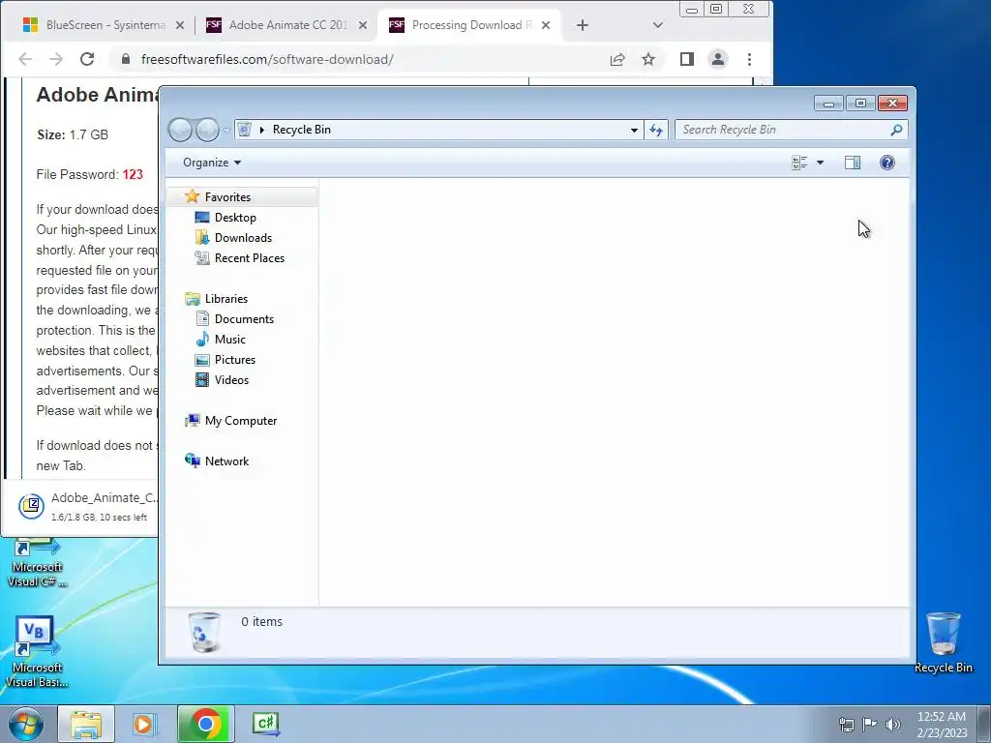Select the Recycle Bin desktop icon
This screenshot has height=743, width=991.
click(x=943, y=643)
